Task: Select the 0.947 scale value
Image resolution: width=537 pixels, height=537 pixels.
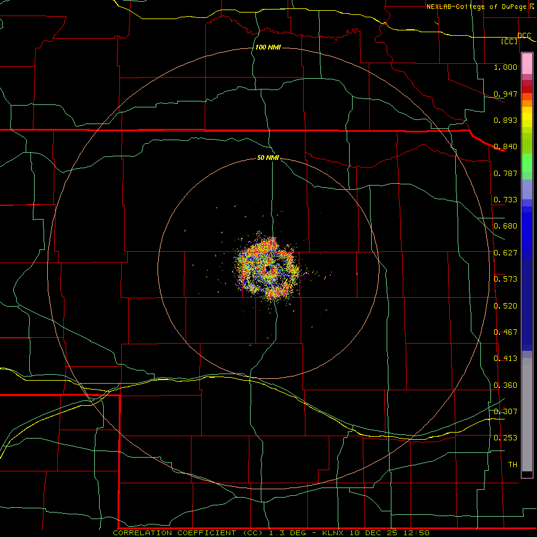Action: (505, 94)
